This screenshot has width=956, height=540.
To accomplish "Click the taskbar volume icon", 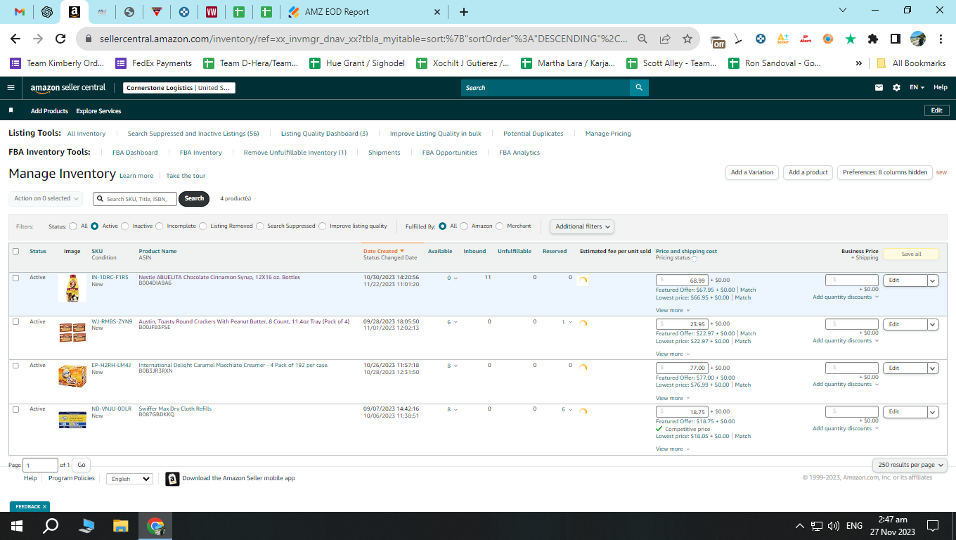I will (834, 526).
